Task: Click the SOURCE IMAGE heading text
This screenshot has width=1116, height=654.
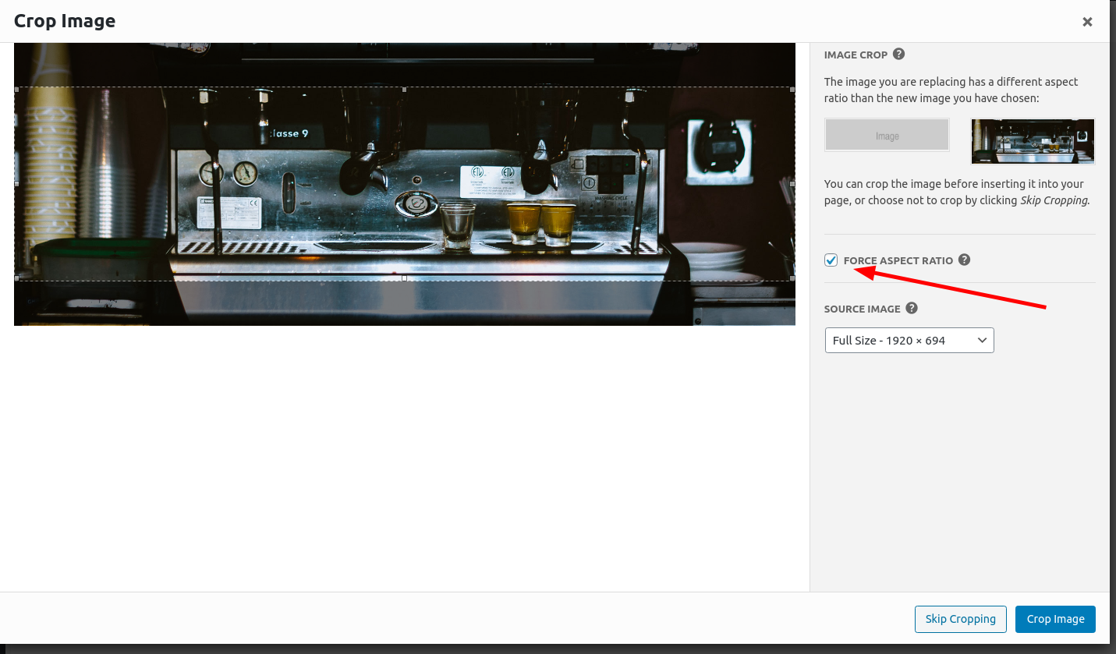Action: pyautogui.click(x=863, y=309)
